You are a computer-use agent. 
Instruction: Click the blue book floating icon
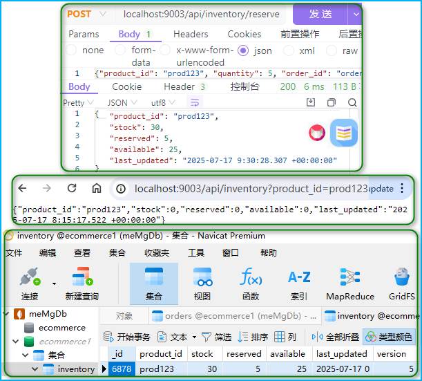(x=344, y=133)
